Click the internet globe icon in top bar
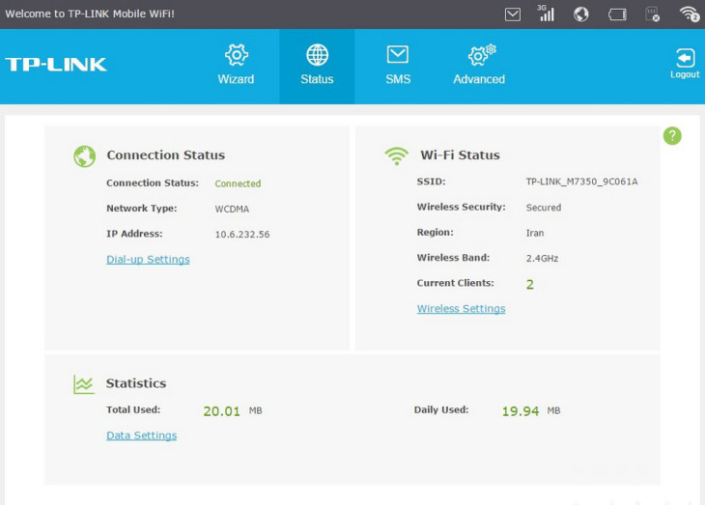 pyautogui.click(x=581, y=14)
